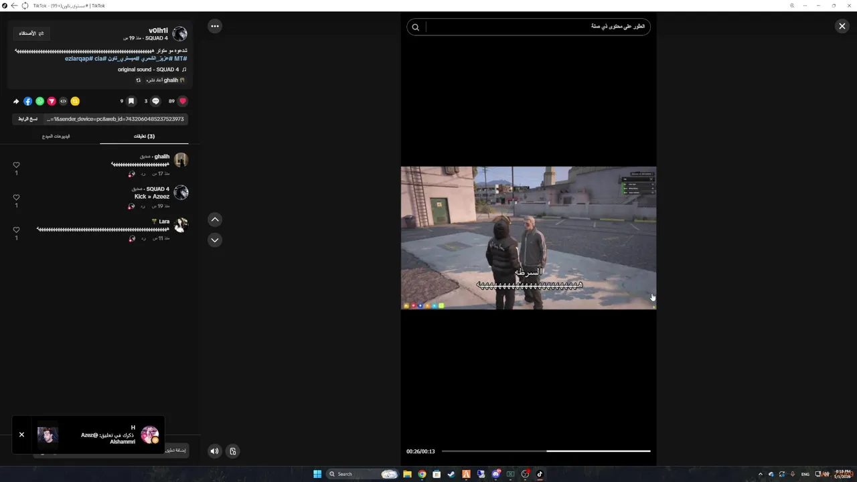Open the notification video thumbnail
The image size is (857, 482).
pos(48,435)
